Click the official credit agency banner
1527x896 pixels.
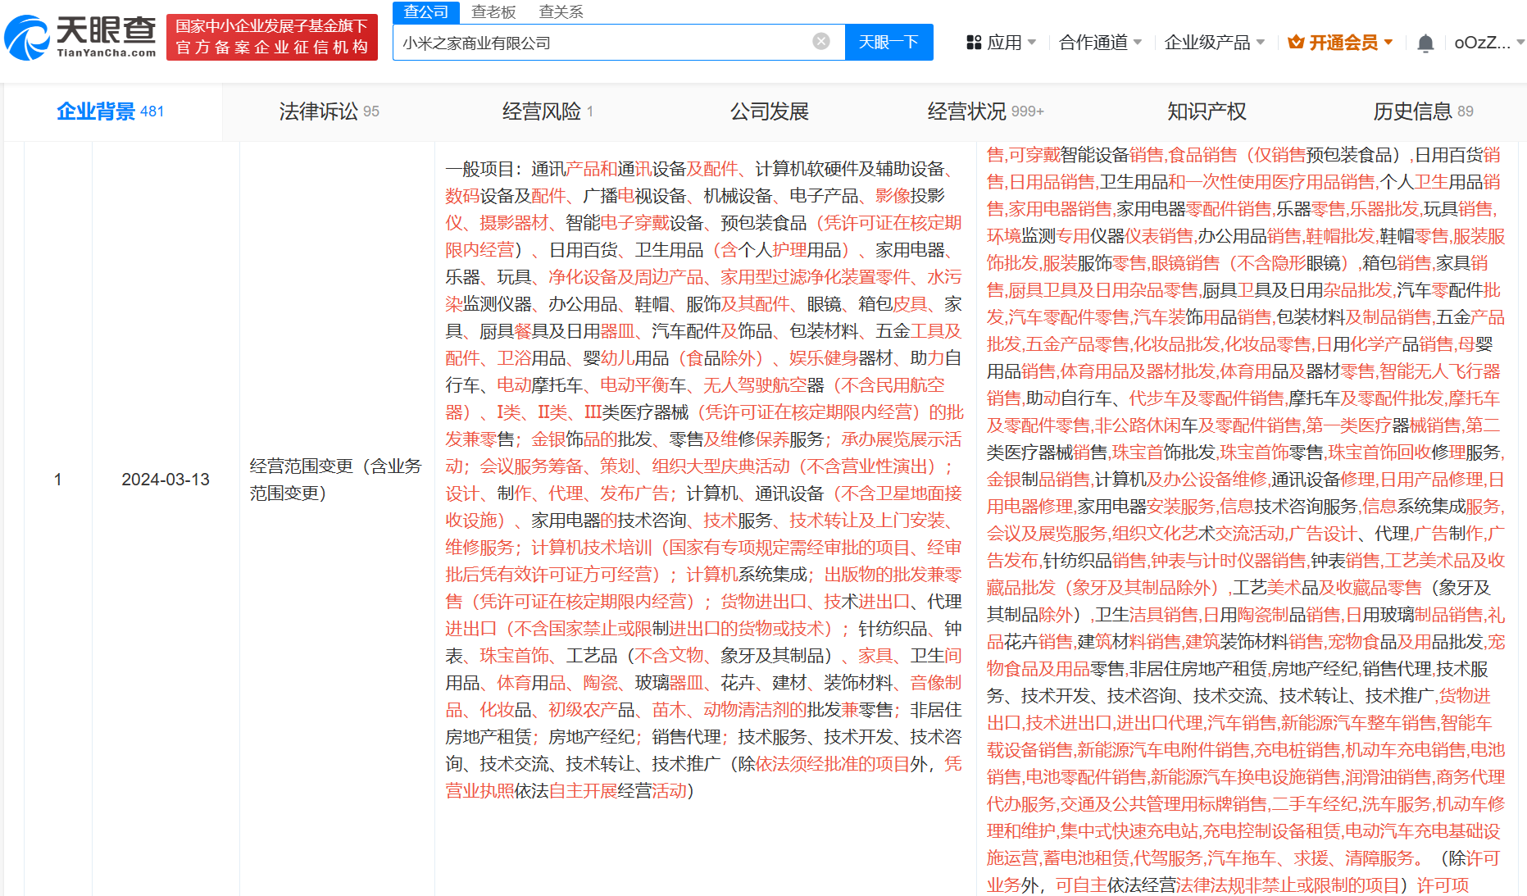(x=271, y=38)
